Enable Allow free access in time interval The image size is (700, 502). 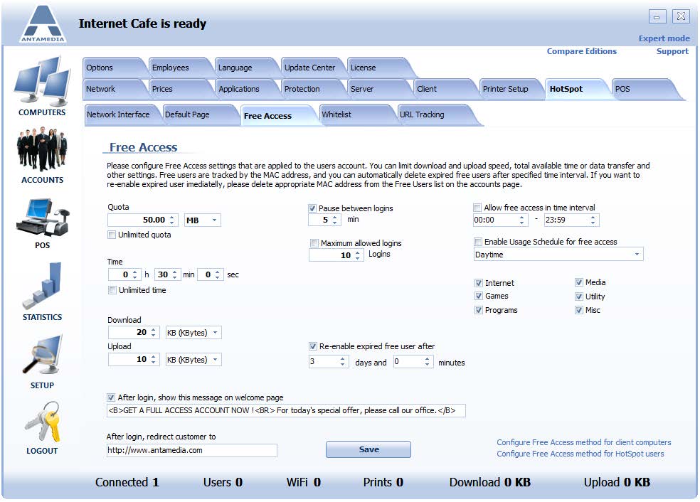click(x=477, y=208)
